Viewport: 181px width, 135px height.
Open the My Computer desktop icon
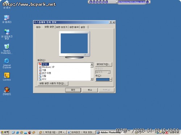pyautogui.click(x=7, y=19)
